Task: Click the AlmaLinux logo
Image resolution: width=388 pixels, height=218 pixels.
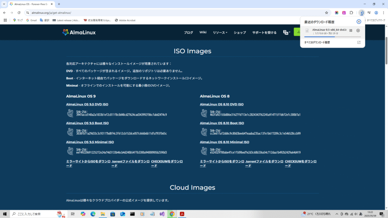Action: coord(79,33)
